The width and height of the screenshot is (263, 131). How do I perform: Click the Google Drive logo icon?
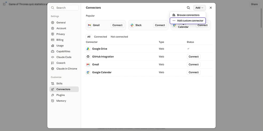pos(88,49)
